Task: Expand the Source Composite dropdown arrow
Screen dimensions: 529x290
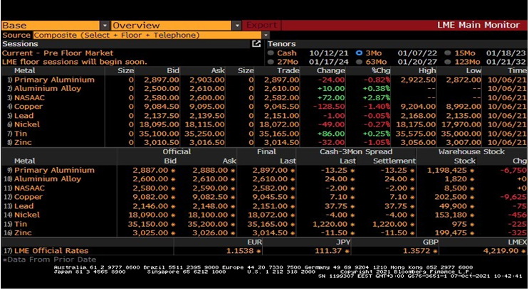Action: [266, 35]
